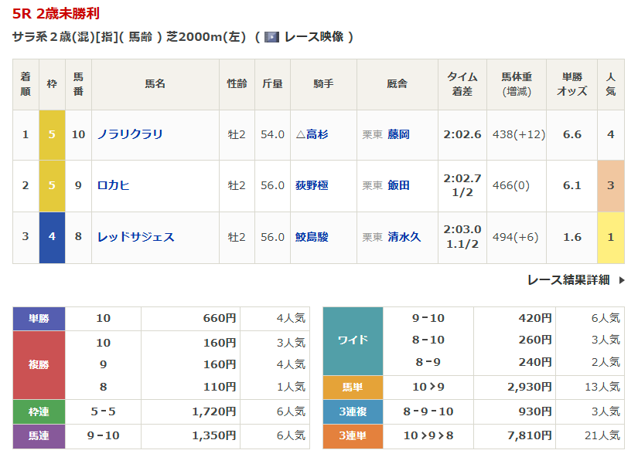Open jockey 鮫島駿 profile link
The width and height of the screenshot is (638, 457).
[312, 237]
